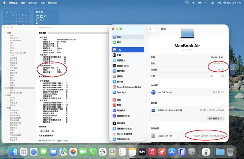Open the 視窗 menu
Viewport: 244px width, 159px height.
(42, 3)
